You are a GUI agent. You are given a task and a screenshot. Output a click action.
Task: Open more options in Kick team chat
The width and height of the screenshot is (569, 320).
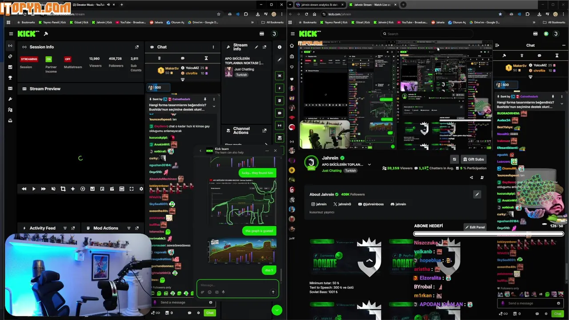point(267,151)
